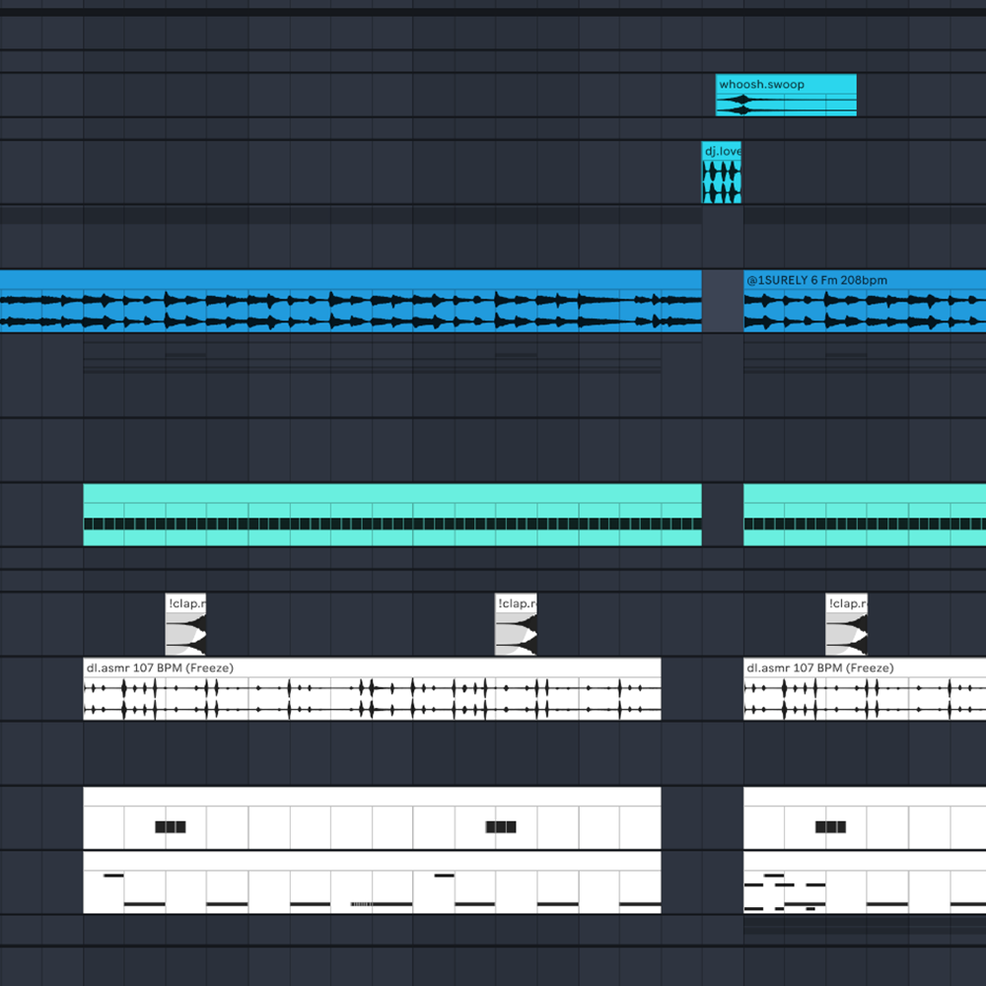Select the first !clap clip
Image resolution: width=986 pixels, height=986 pixels.
click(185, 626)
